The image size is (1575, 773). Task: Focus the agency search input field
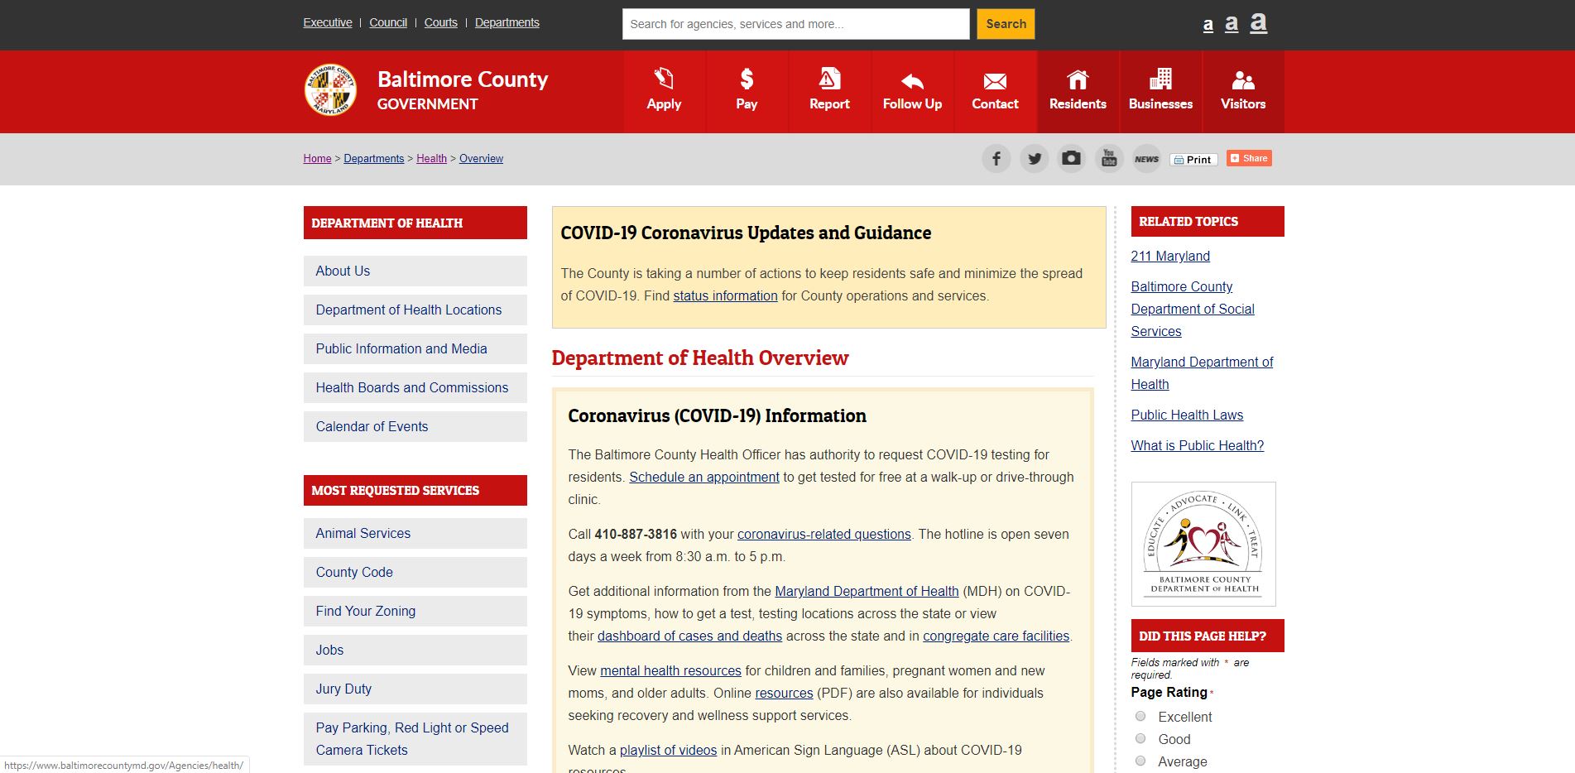(795, 24)
